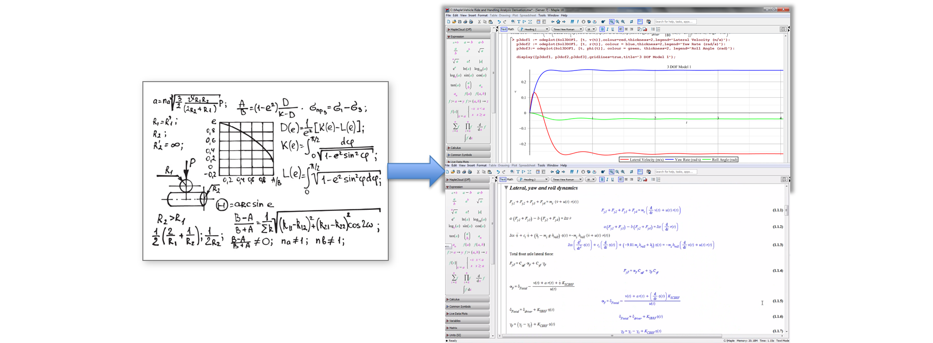The height and width of the screenshot is (343, 933).
Task: Click the help search field in the upper window
Action: pos(675,22)
